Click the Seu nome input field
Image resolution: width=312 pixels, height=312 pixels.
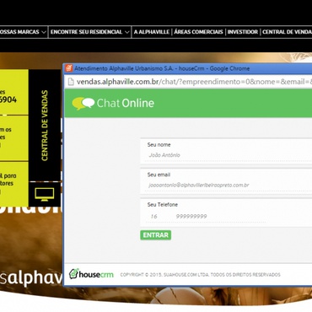tap(226, 155)
